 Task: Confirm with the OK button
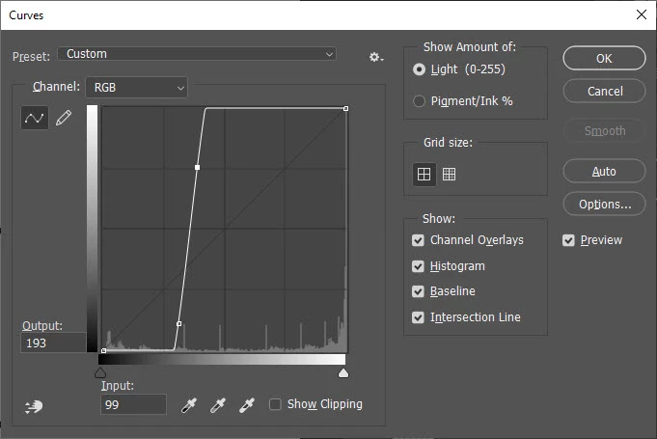(604, 58)
